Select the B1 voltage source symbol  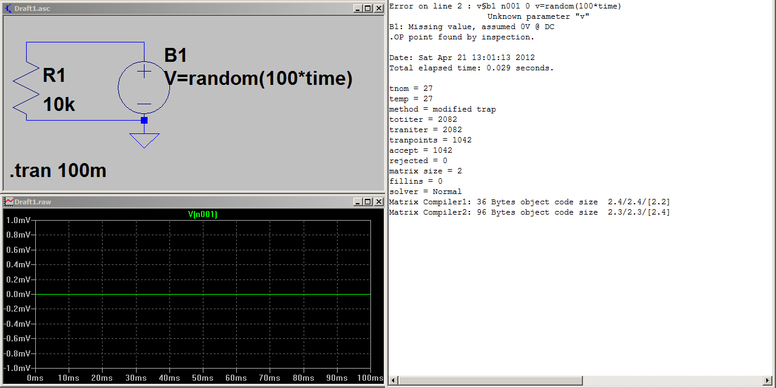point(144,87)
